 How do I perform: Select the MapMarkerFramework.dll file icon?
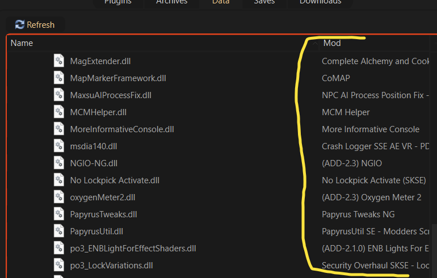click(x=60, y=78)
